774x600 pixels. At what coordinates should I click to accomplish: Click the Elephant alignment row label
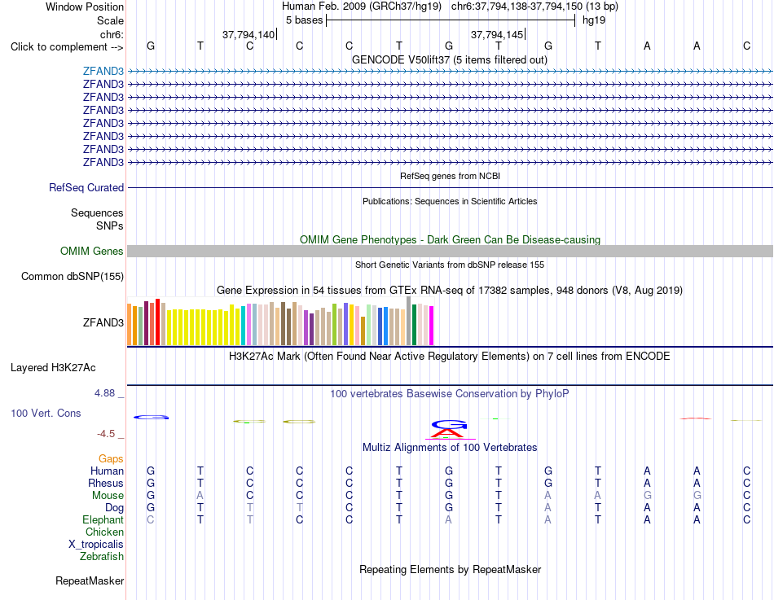coord(103,519)
